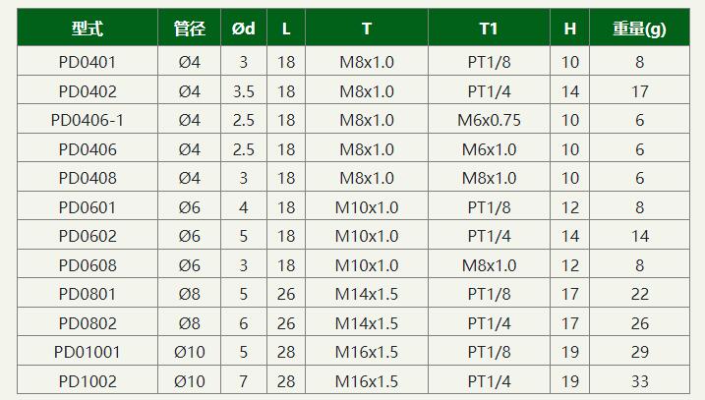
Task: Select the PD0401 model cell
Action: coord(88,62)
